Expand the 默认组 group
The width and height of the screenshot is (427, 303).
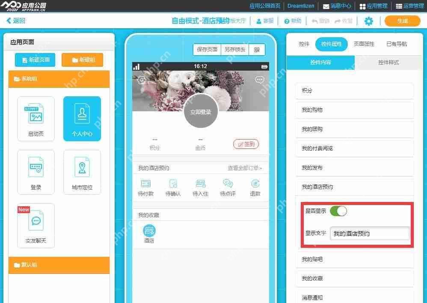click(x=59, y=265)
